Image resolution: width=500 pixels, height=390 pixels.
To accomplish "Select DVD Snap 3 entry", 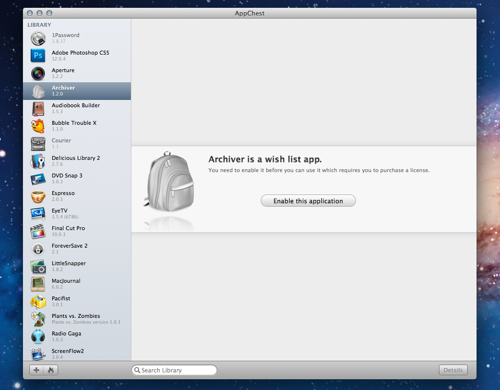I will click(77, 178).
